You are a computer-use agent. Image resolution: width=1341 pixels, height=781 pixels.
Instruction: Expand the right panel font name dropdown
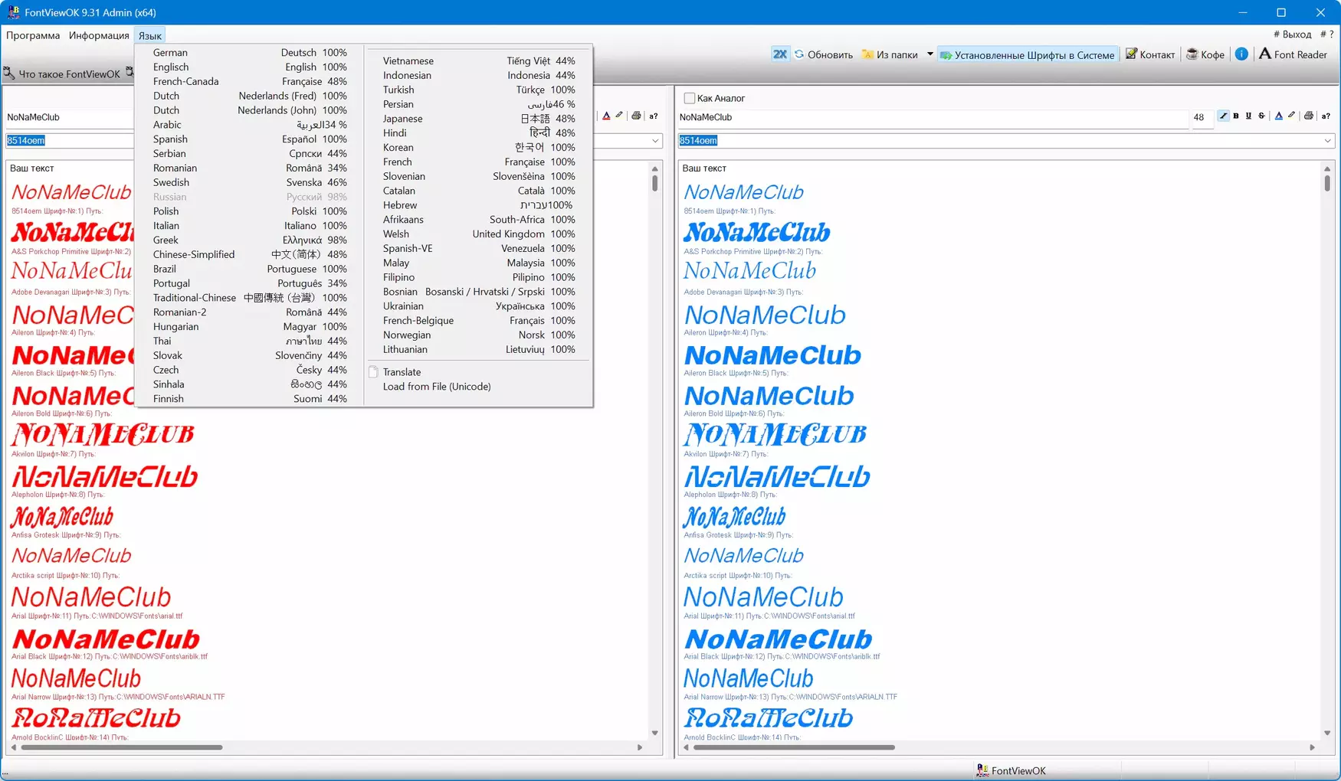1327,141
